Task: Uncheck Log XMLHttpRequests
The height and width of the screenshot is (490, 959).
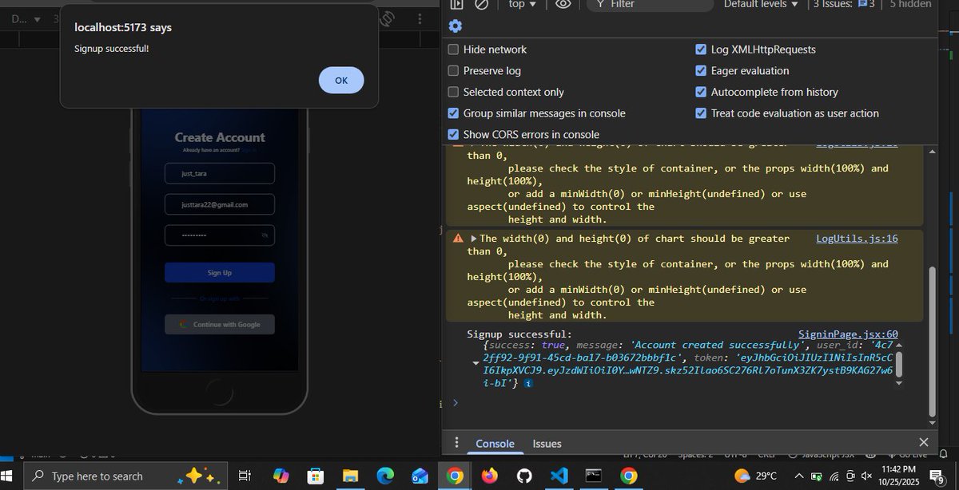Action: pyautogui.click(x=701, y=49)
